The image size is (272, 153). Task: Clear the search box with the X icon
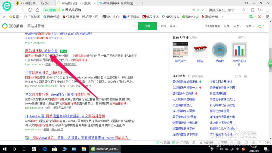coord(134,26)
